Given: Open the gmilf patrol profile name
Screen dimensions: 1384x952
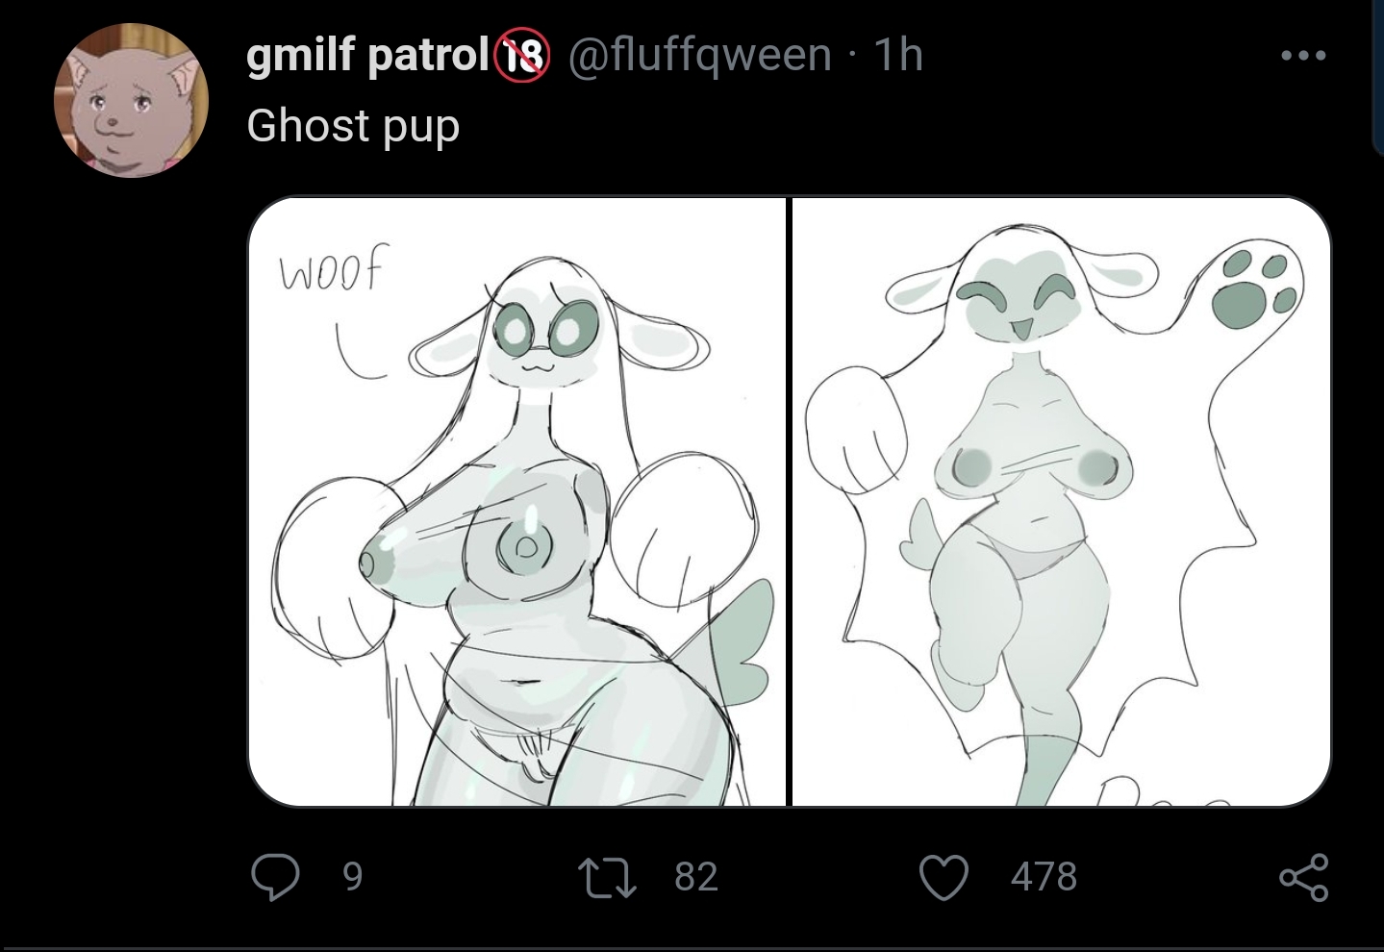Looking at the screenshot, I should click(x=367, y=57).
